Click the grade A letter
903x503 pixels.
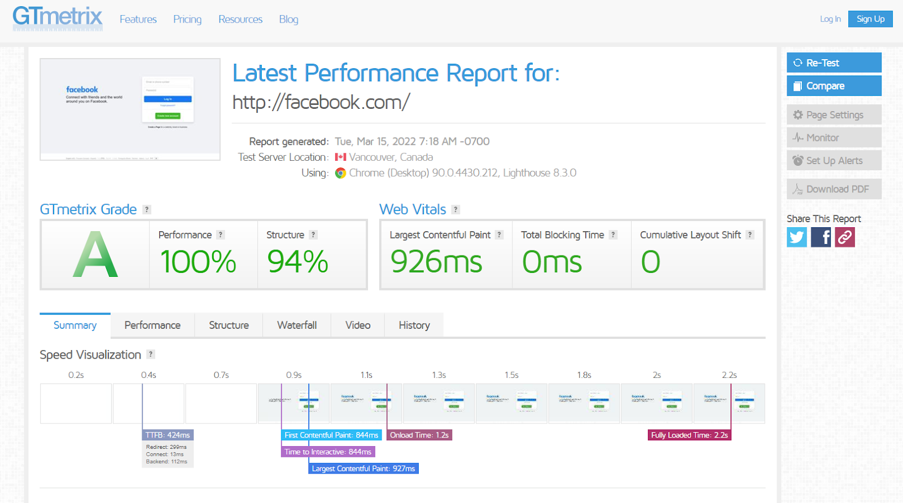tap(95, 255)
